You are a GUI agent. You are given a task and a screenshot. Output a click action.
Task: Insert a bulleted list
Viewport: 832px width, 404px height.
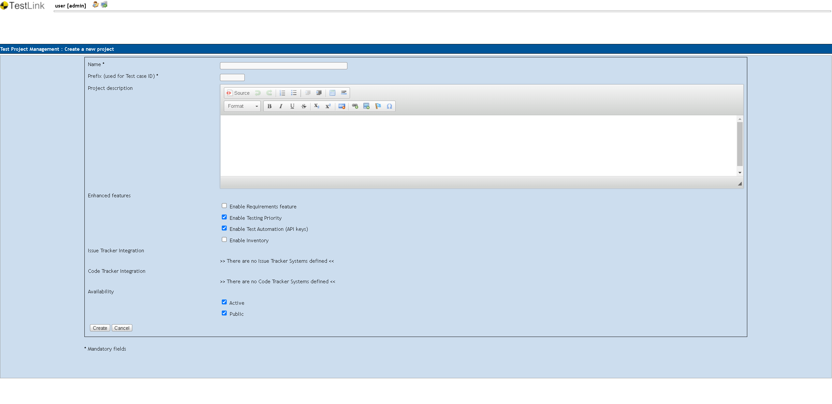[294, 93]
